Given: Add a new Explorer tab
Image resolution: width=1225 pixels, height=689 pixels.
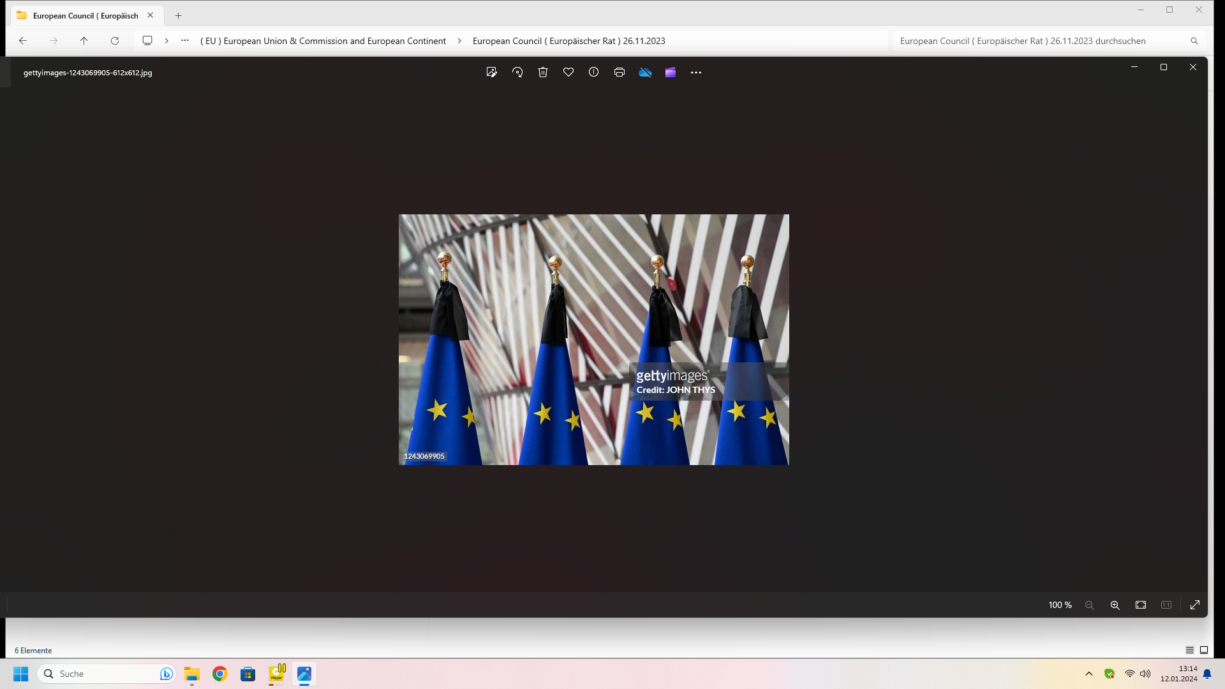Looking at the screenshot, I should [x=179, y=15].
